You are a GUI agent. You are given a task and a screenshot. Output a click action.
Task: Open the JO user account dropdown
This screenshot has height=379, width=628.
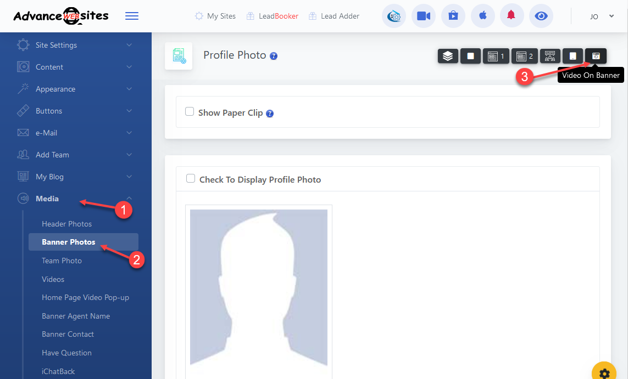coord(602,16)
